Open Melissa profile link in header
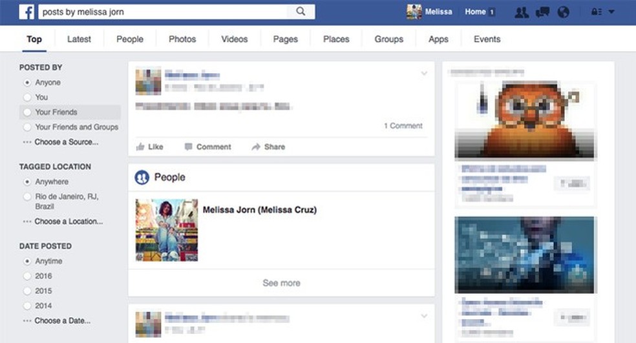This screenshot has height=343, width=636. click(438, 12)
